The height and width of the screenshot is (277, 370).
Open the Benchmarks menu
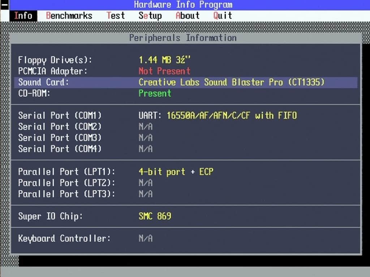coord(69,16)
